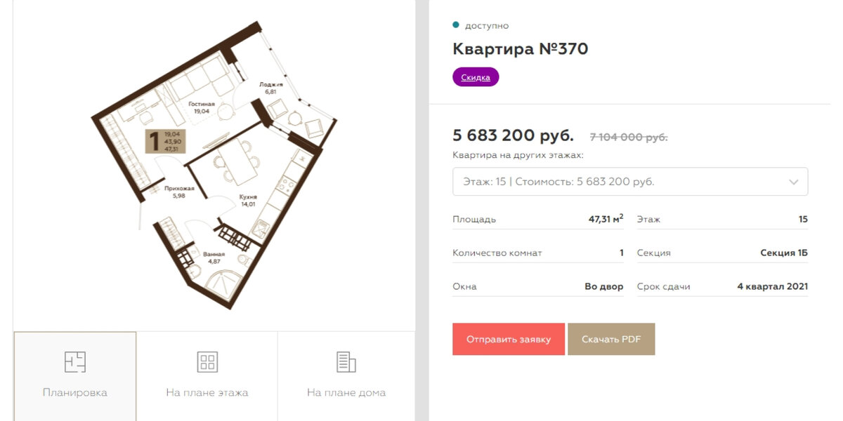Click the house document icon at bottom right
The image size is (843, 421).
coord(346,361)
